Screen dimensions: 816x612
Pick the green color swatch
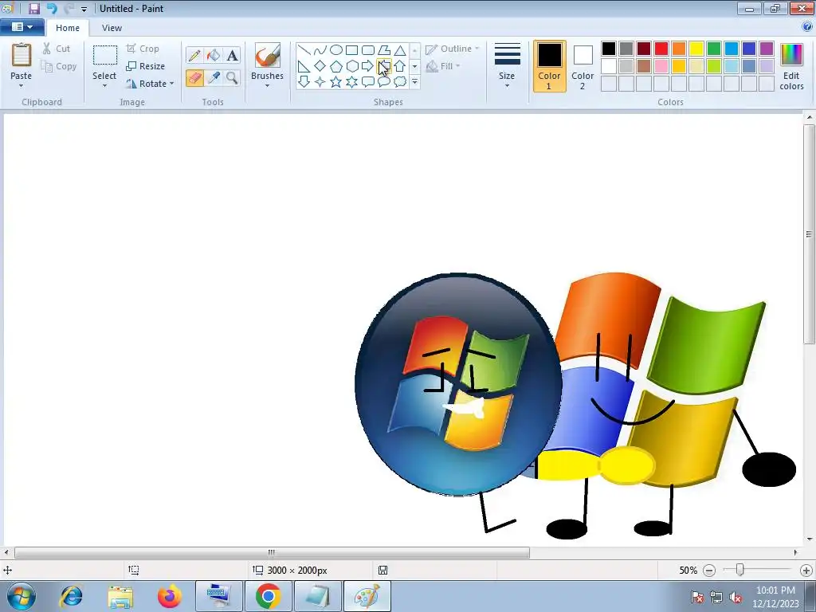714,49
